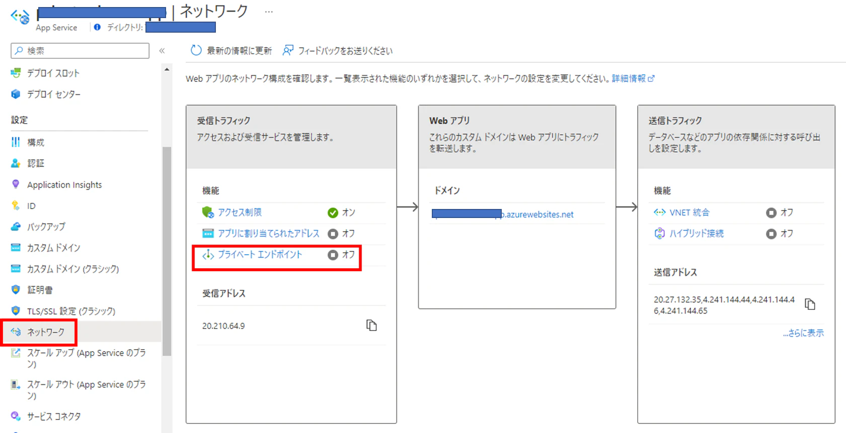Click the カスタム ドメイン (クラシック) icon

point(16,269)
